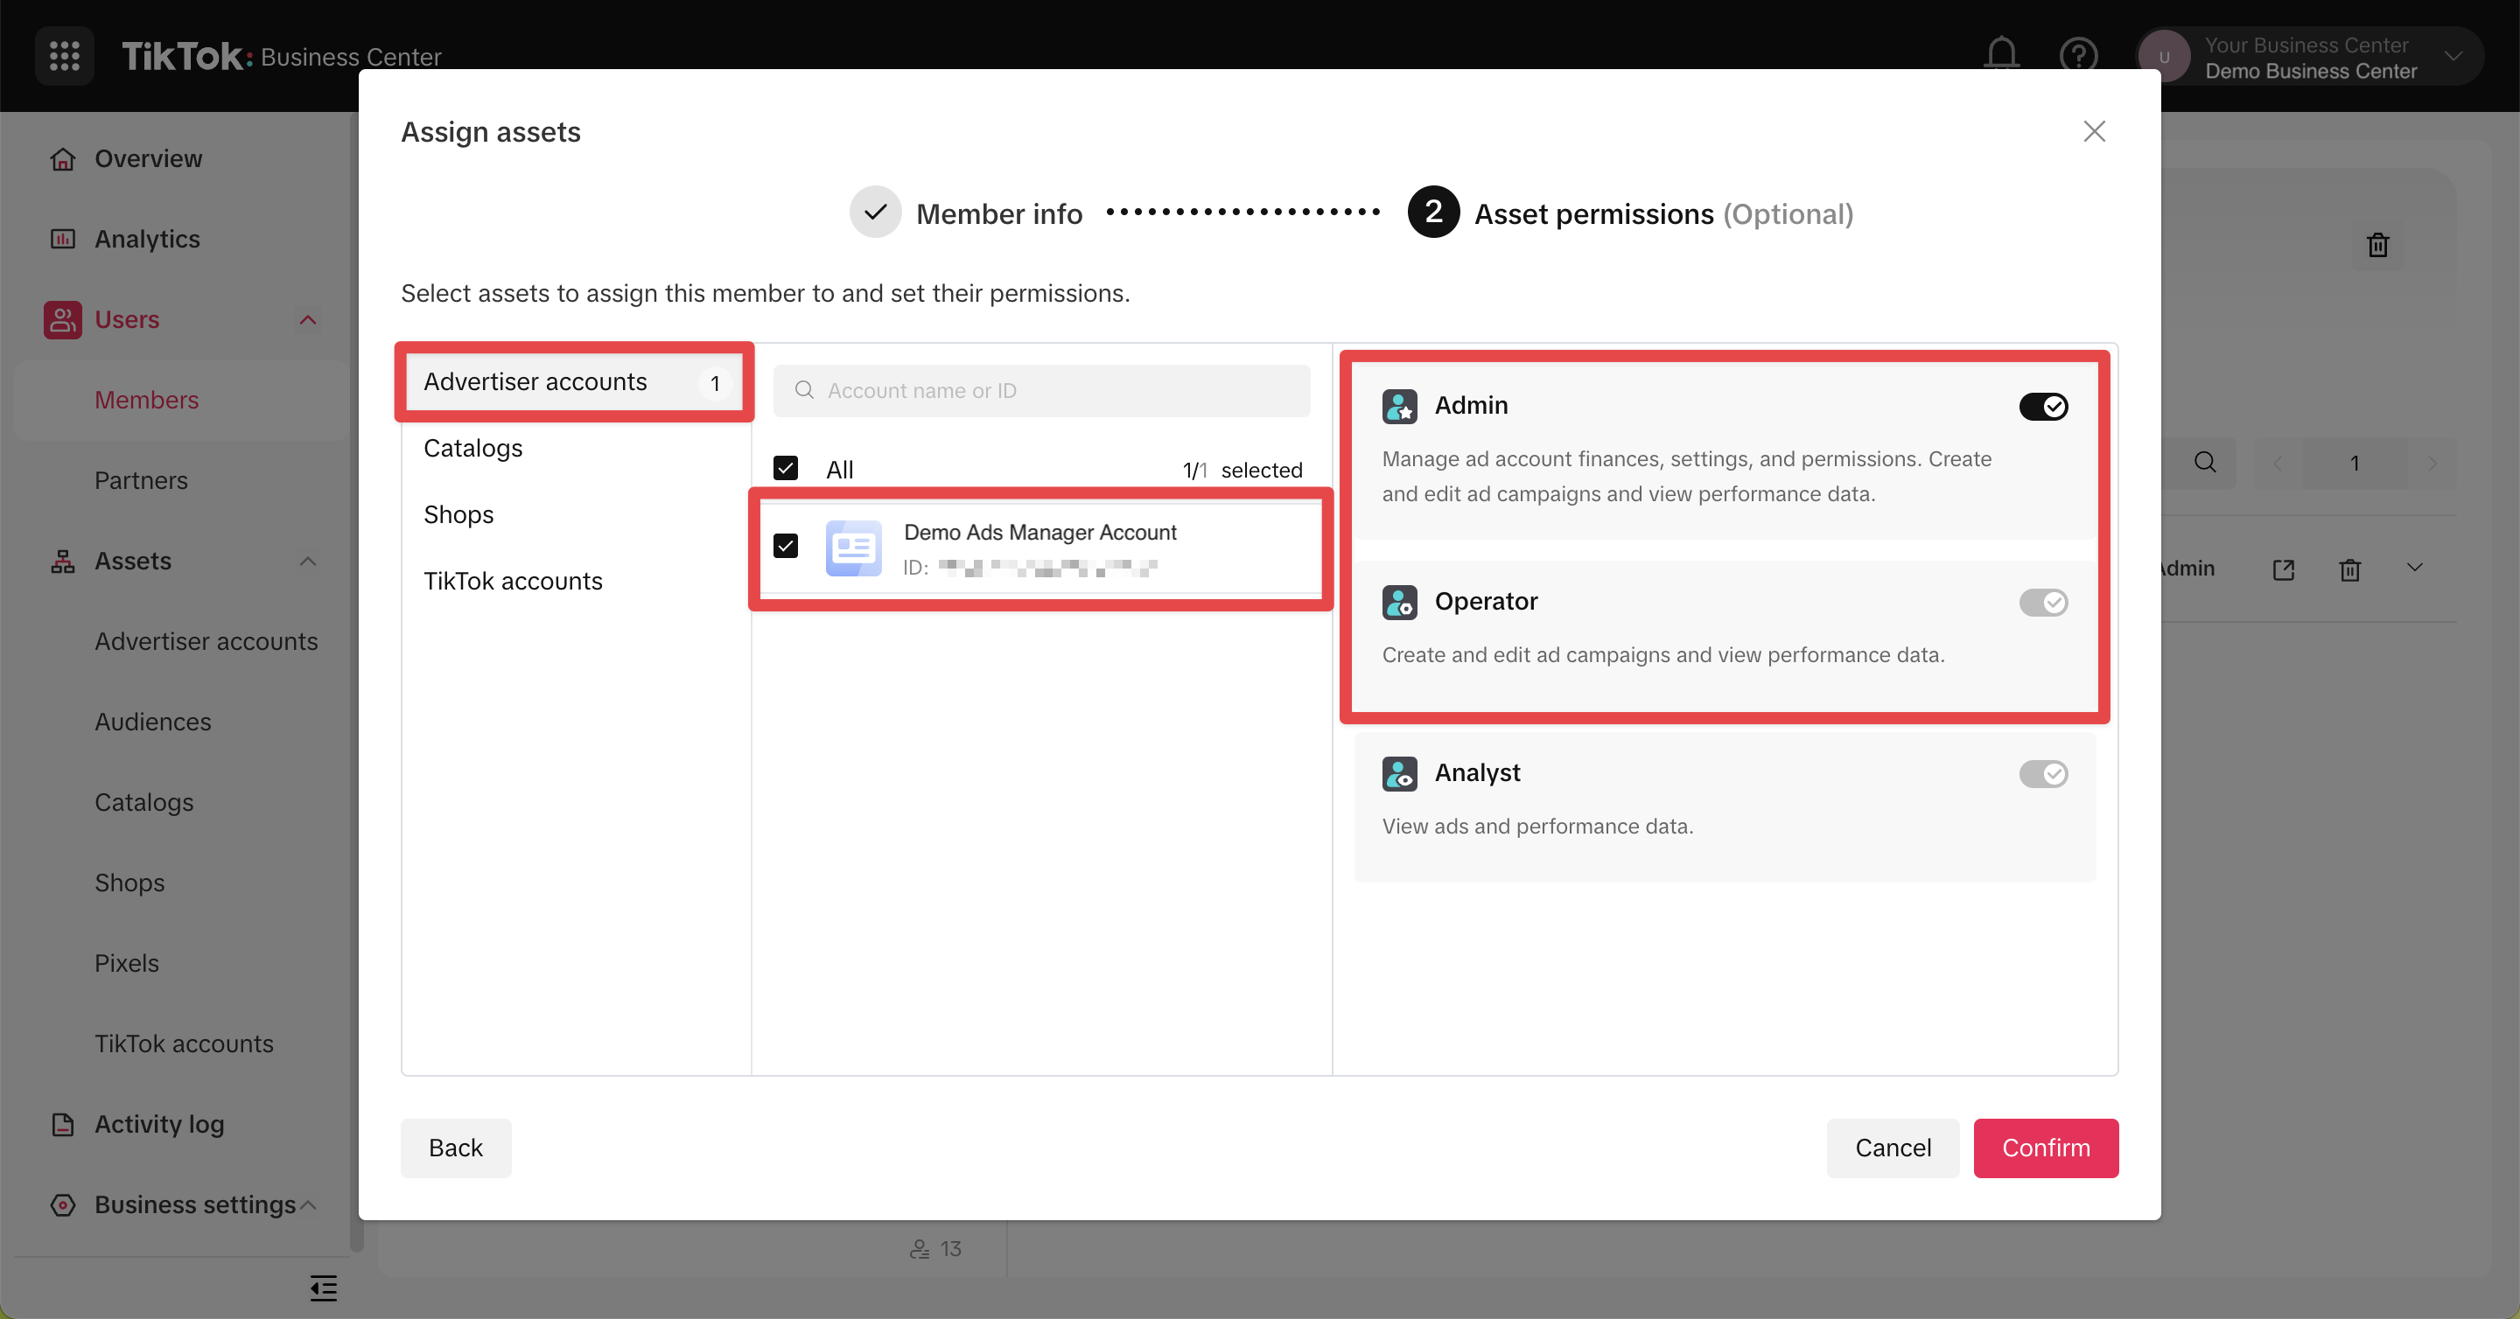Click the external link icon beside Admin
The width and height of the screenshot is (2520, 1319).
point(2283,570)
